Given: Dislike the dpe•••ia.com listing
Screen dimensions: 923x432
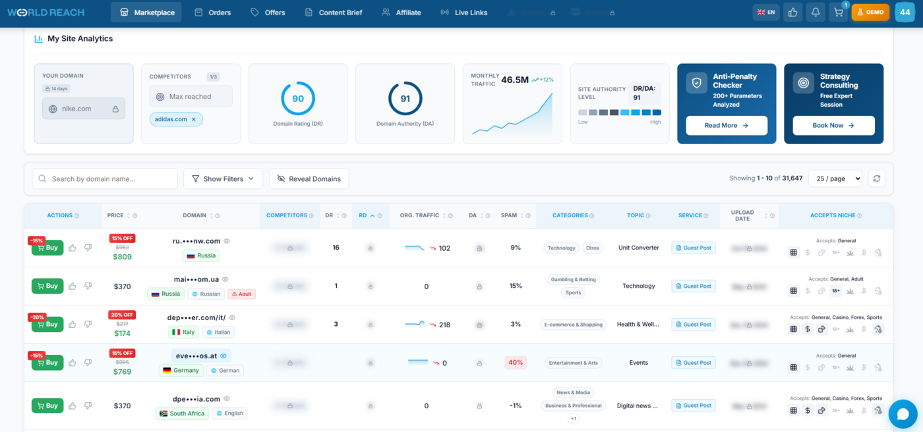Looking at the screenshot, I should pyautogui.click(x=88, y=406).
